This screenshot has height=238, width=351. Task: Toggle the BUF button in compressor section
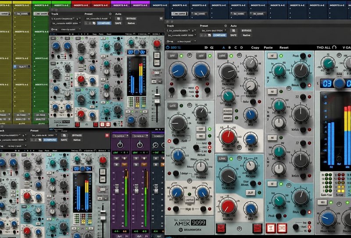(x=250, y=192)
